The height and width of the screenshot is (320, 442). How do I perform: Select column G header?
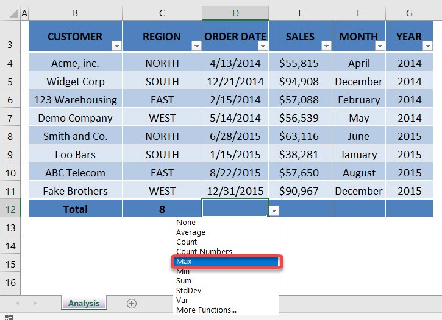tap(409, 13)
